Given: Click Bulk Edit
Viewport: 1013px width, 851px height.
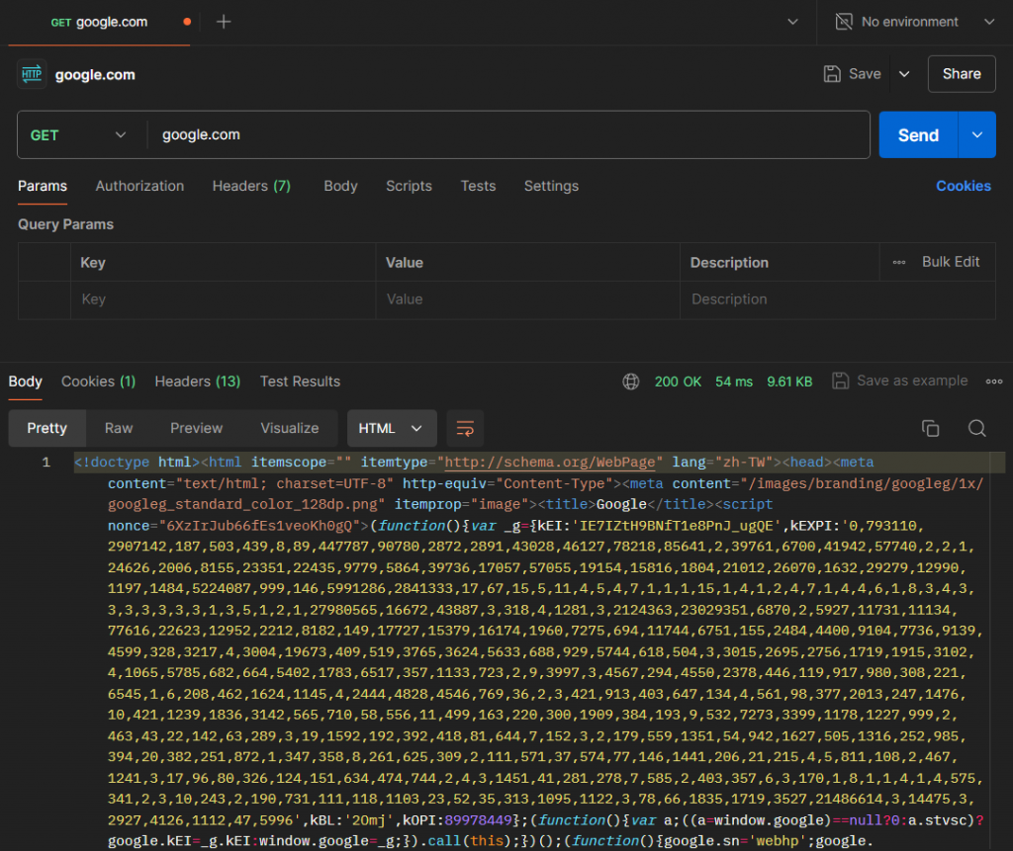Looking at the screenshot, I should tap(951, 262).
